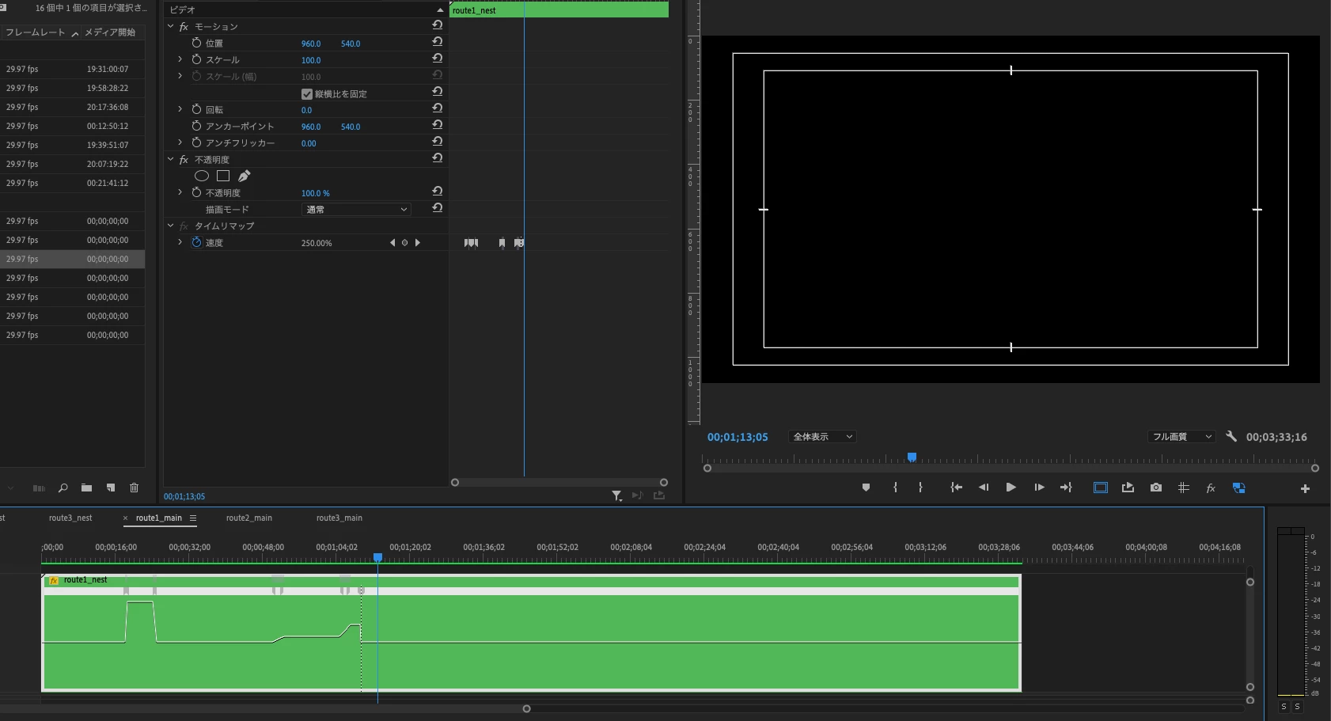
Task: Select the route1_nest clip in the timeline
Action: (x=531, y=632)
